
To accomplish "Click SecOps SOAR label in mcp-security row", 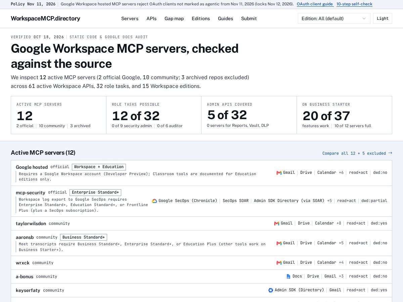I will click(236, 201).
